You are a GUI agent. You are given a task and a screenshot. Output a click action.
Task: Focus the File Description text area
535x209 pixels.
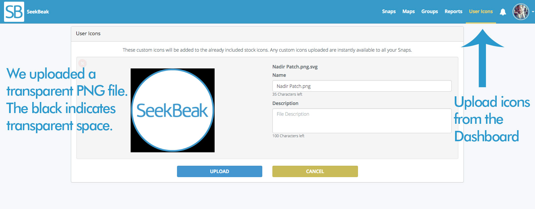pos(362,121)
